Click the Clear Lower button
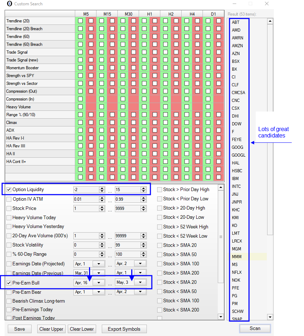This screenshot has height=336, width=304. (82, 329)
